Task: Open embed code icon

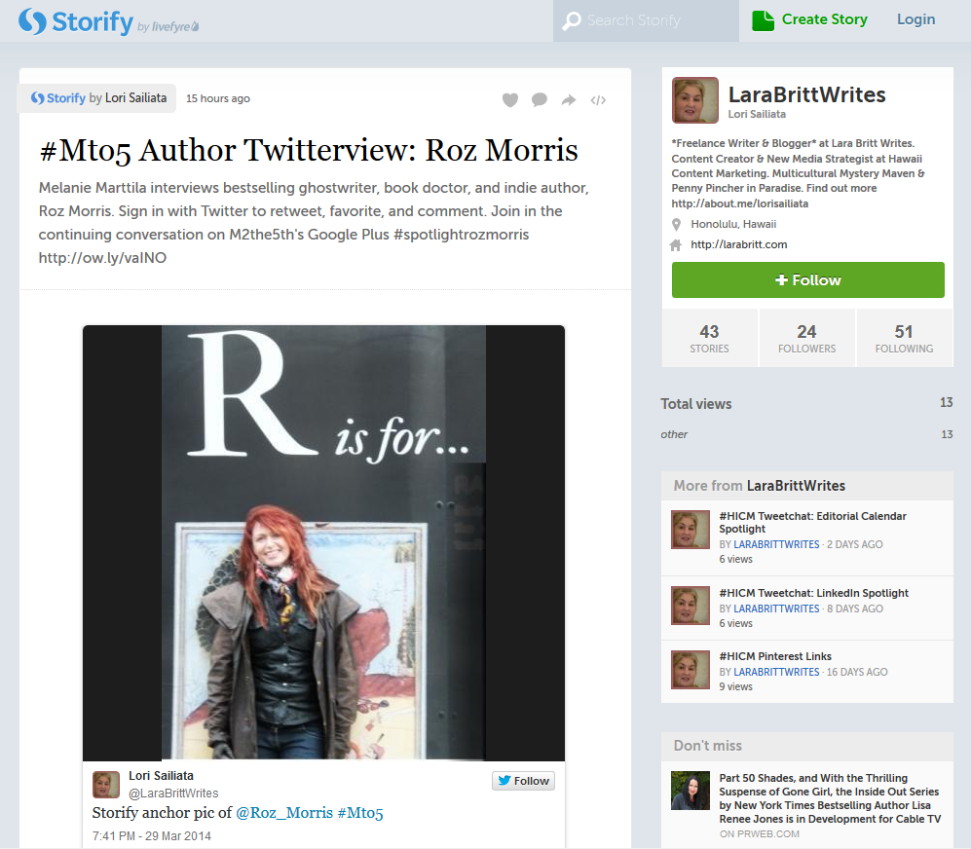Action: [x=599, y=99]
